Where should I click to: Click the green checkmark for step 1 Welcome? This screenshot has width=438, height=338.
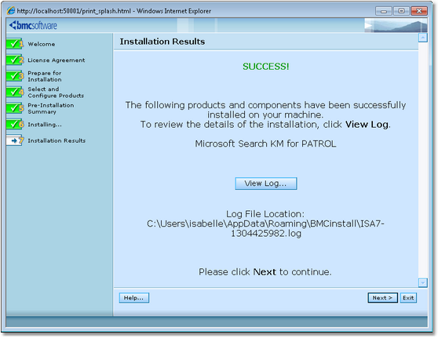(15, 44)
